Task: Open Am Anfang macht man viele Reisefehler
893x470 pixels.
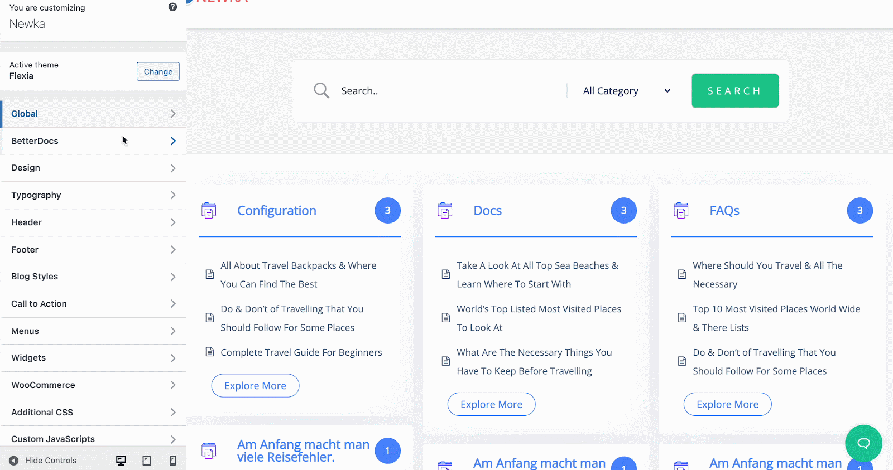Action: pyautogui.click(x=303, y=450)
